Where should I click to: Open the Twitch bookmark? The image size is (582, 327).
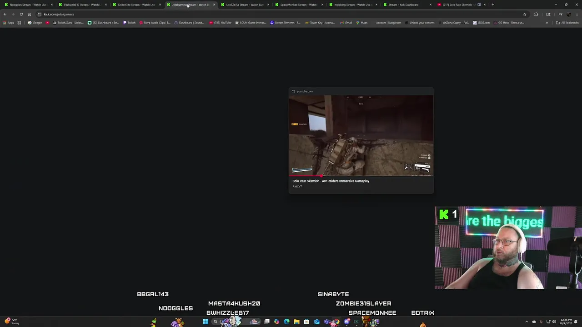(x=129, y=23)
